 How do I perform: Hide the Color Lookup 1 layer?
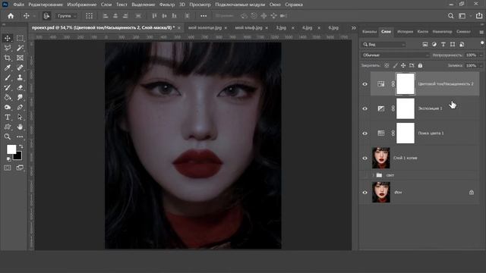click(x=364, y=133)
